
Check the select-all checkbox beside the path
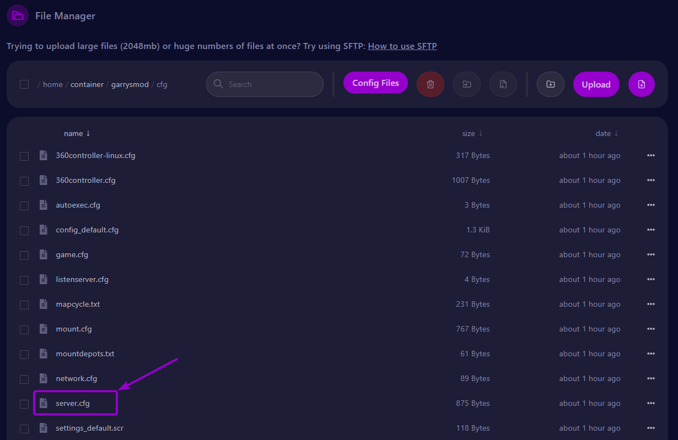point(24,84)
